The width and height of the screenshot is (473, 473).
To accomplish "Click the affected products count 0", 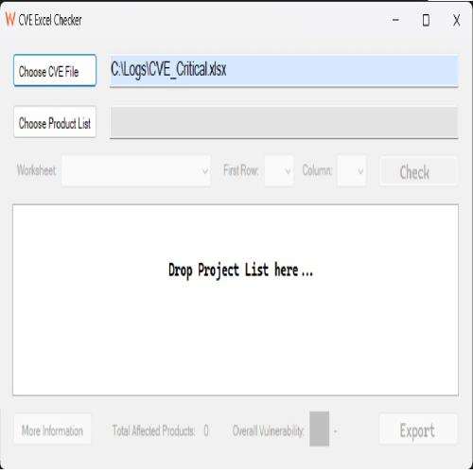I will point(206,430).
